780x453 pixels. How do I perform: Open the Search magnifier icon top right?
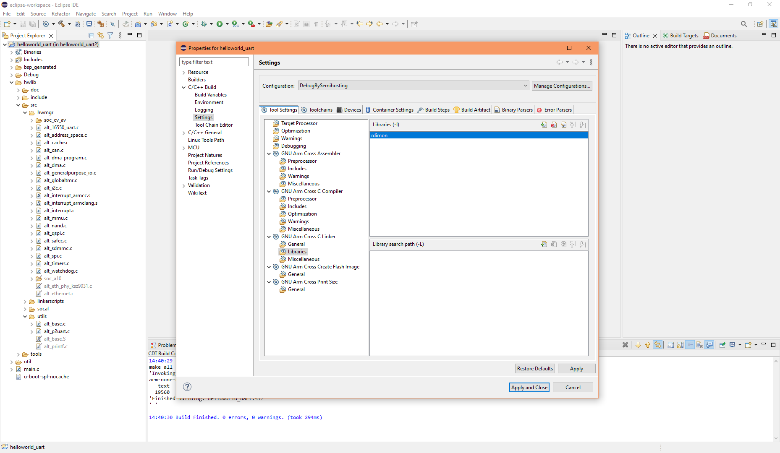pos(743,24)
